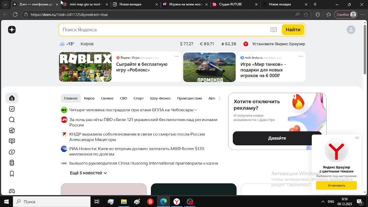The height and width of the screenshot is (207, 368).
Task: Open China Huarong International news headline
Action: tap(144, 163)
